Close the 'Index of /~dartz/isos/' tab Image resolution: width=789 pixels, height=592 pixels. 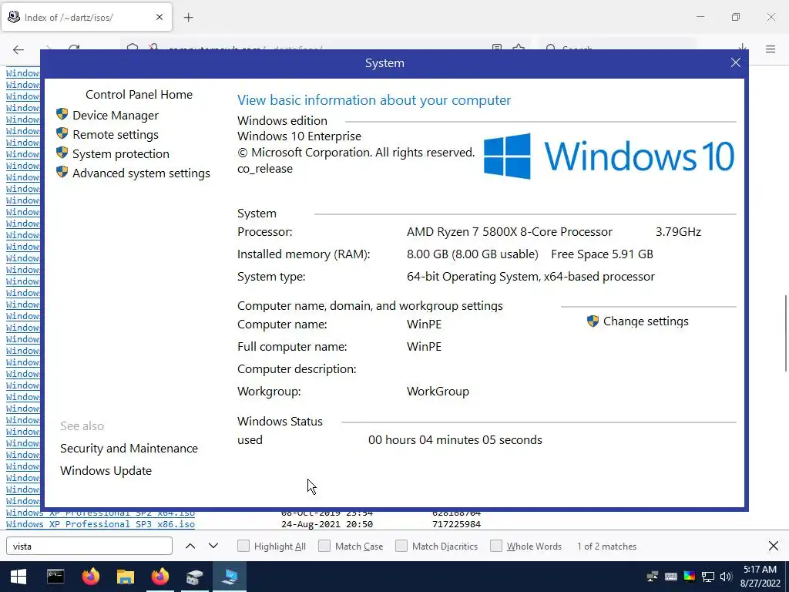pyautogui.click(x=159, y=17)
